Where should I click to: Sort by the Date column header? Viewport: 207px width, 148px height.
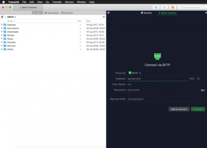88,21
